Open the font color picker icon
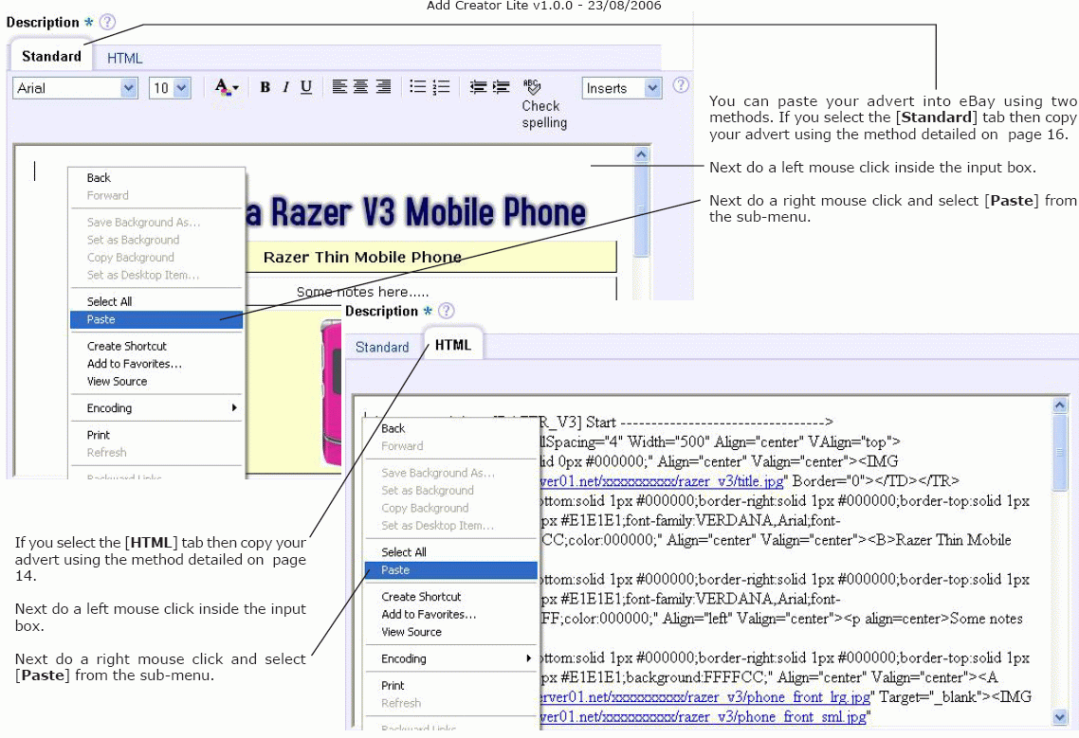The image size is (1079, 738). [x=226, y=87]
